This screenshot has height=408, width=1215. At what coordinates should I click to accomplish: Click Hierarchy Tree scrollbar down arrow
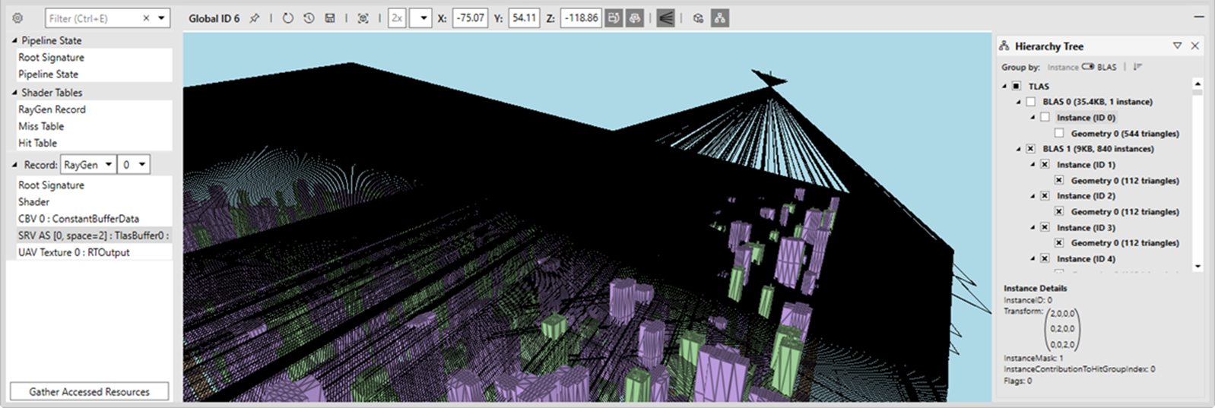pos(1198,267)
